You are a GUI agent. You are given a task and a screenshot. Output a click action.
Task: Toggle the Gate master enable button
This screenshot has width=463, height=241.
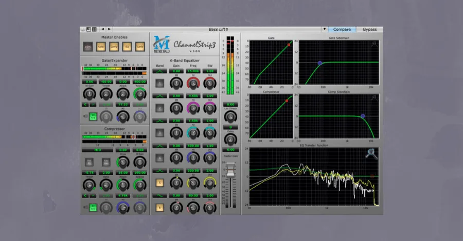point(101,47)
